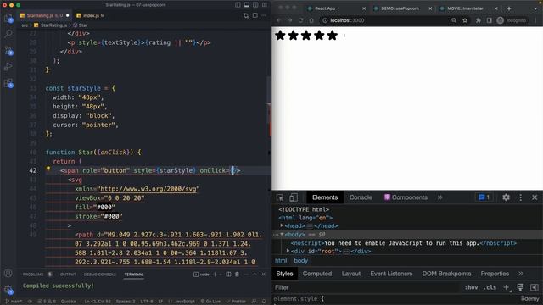The height and width of the screenshot is (305, 543).
Task: Go to browser home page
Action: (311, 20)
